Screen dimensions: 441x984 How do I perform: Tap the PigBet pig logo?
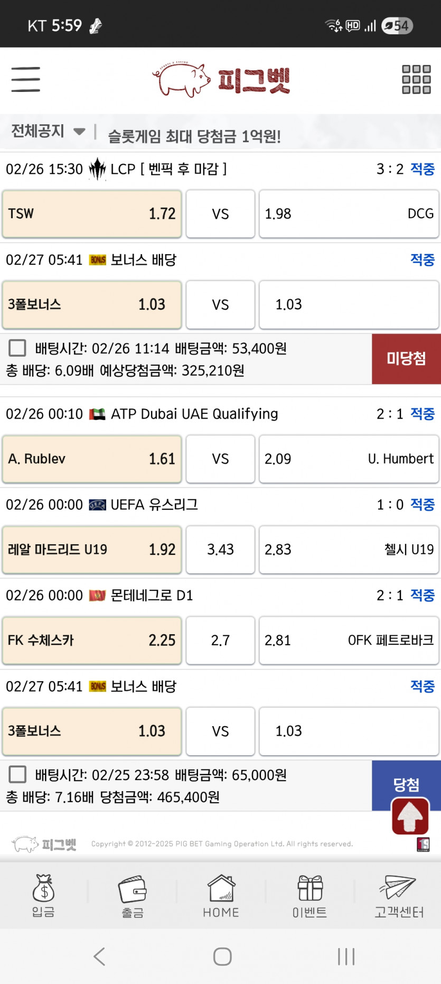coord(222,80)
